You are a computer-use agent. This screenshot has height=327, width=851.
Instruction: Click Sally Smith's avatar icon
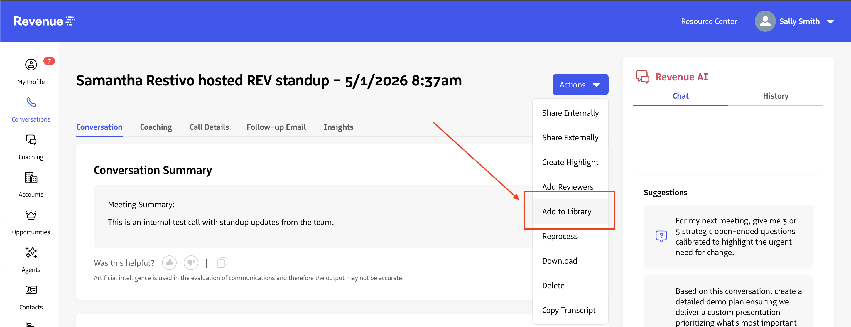765,21
